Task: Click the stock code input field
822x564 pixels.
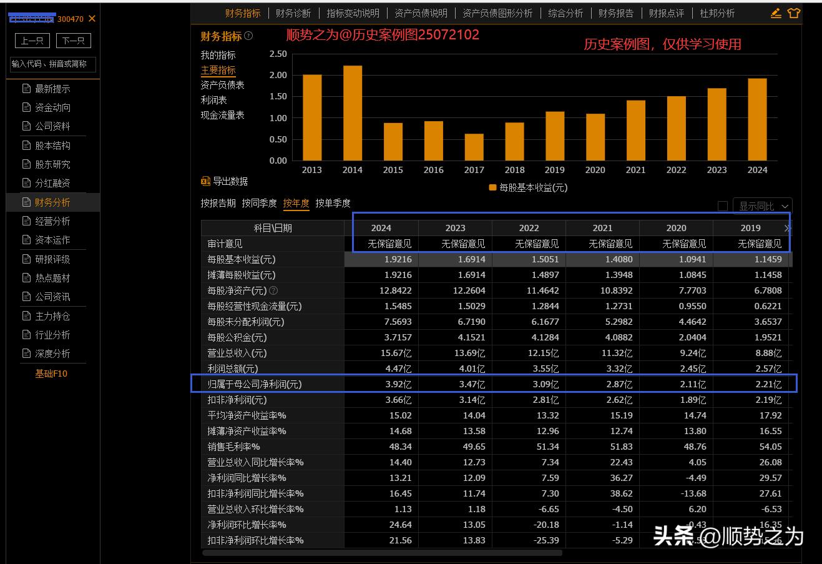Action: pos(52,64)
